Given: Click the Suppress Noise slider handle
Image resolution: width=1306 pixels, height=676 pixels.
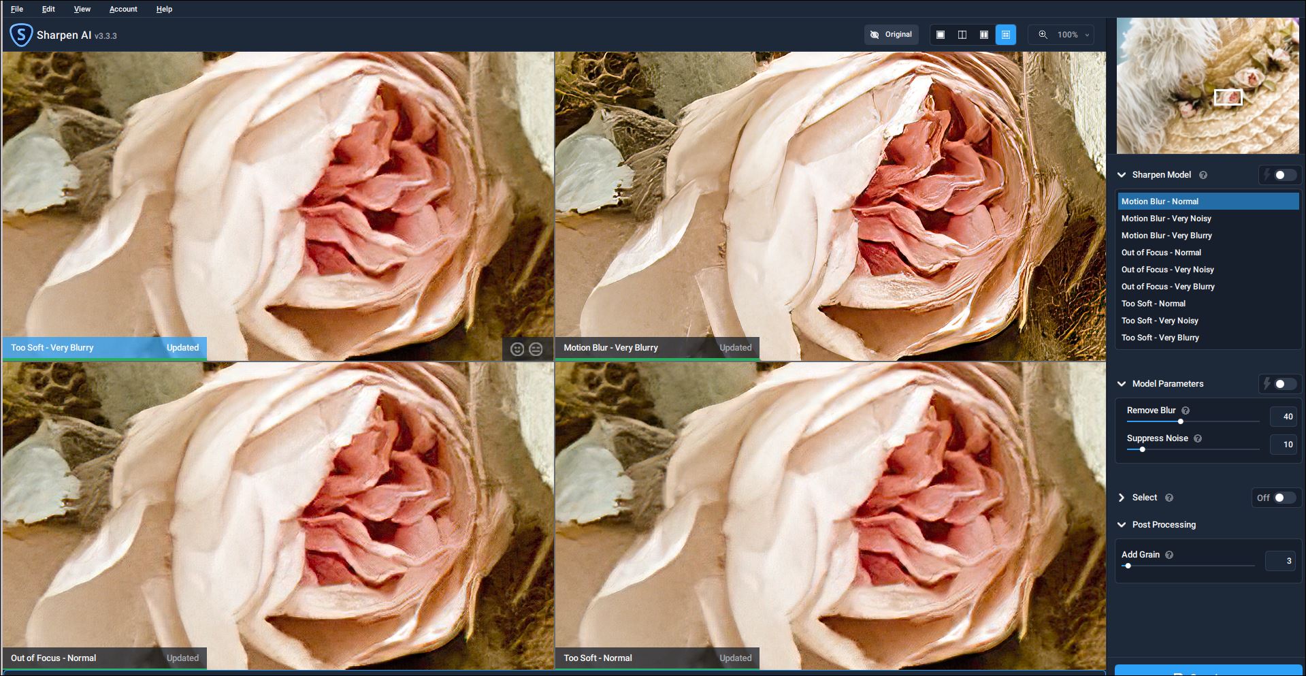Looking at the screenshot, I should 1142,449.
